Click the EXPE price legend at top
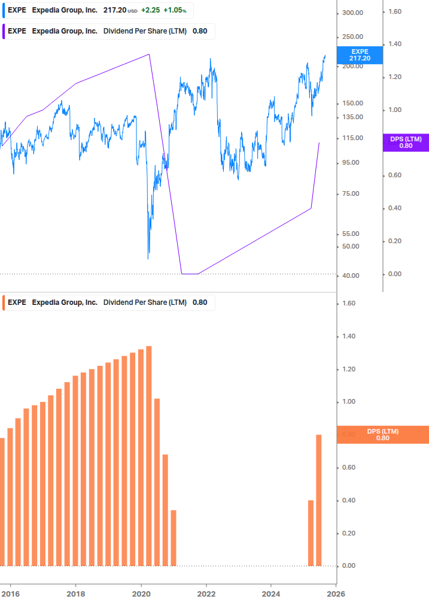The width and height of the screenshot is (429, 602). (x=98, y=10)
